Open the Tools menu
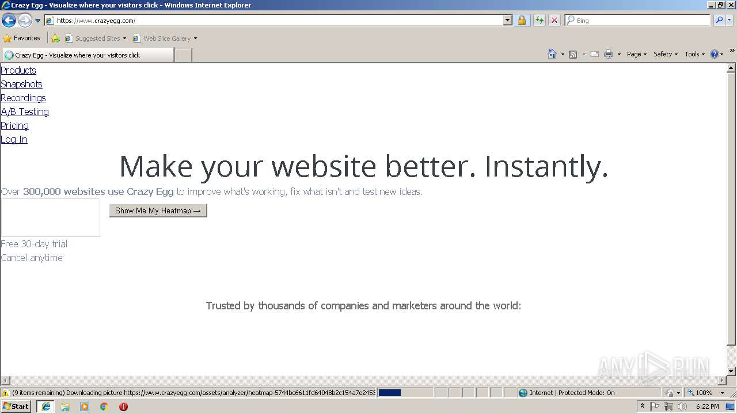This screenshot has width=737, height=414. point(694,54)
